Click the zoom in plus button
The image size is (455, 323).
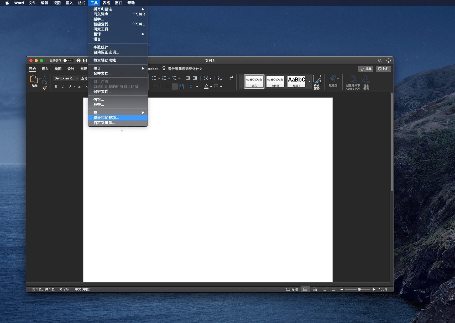[x=374, y=289]
